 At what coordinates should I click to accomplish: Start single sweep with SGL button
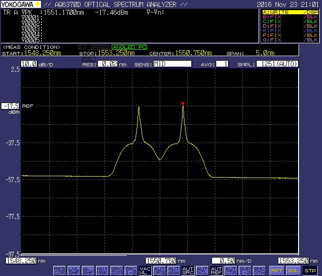tap(293, 270)
